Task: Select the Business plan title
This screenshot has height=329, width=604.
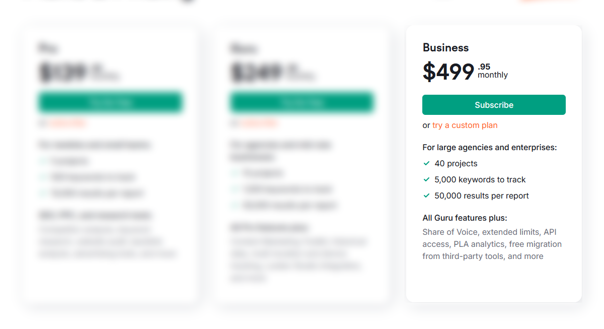Action: click(445, 48)
